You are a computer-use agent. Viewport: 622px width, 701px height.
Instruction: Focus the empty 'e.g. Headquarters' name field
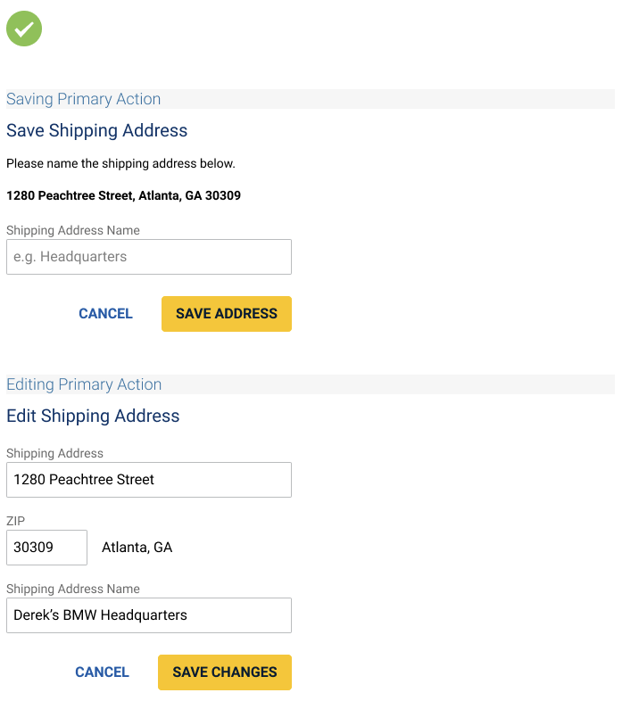point(149,257)
